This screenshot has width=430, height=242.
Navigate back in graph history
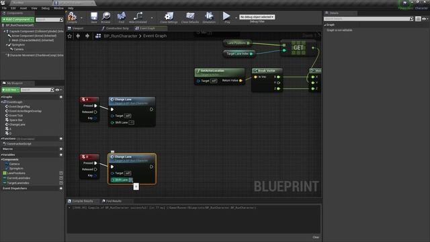coord(78,36)
